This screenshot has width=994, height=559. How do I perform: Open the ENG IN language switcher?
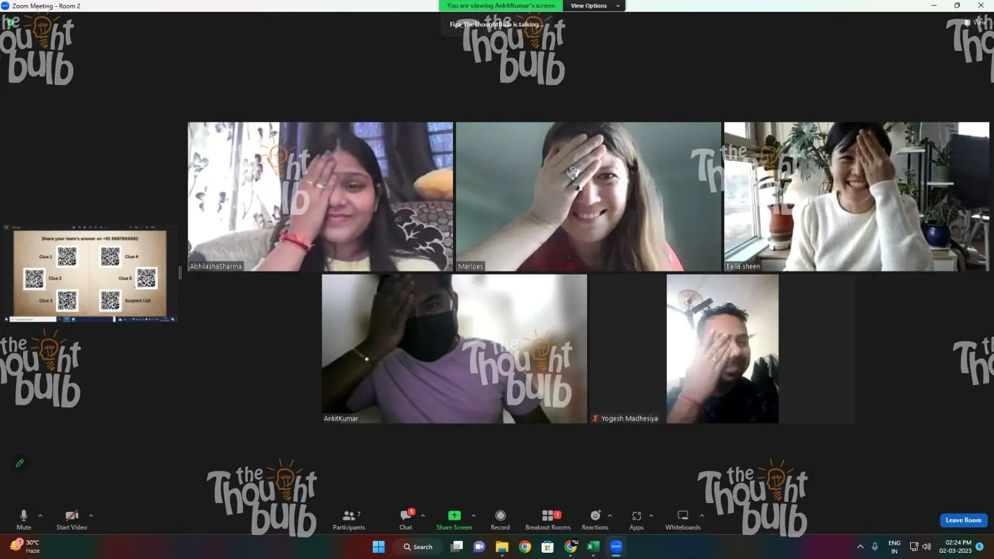895,547
